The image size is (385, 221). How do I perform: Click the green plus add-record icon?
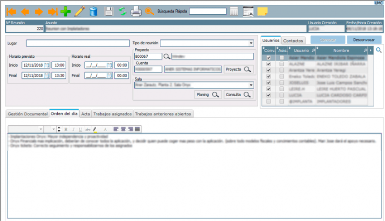(x=66, y=11)
